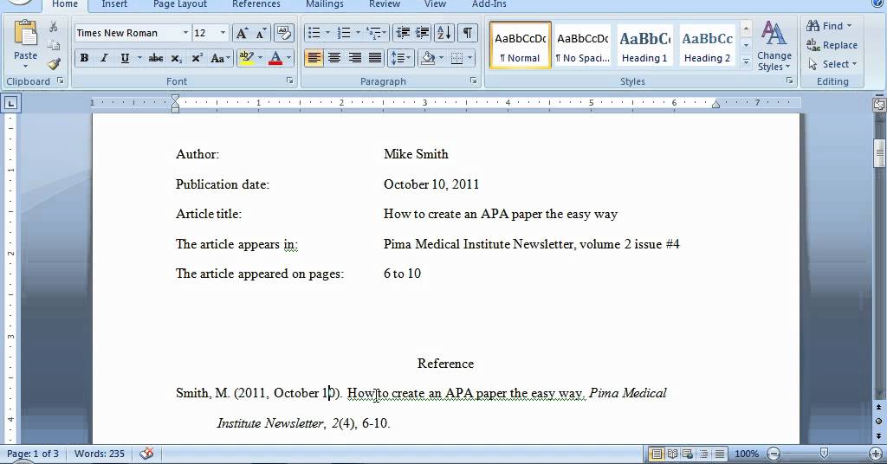Click the Grow Font icon
887x464 pixels.
pyautogui.click(x=242, y=33)
